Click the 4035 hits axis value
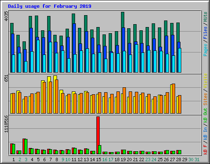This screenshot has width=210, height=164. [x=7, y=16]
